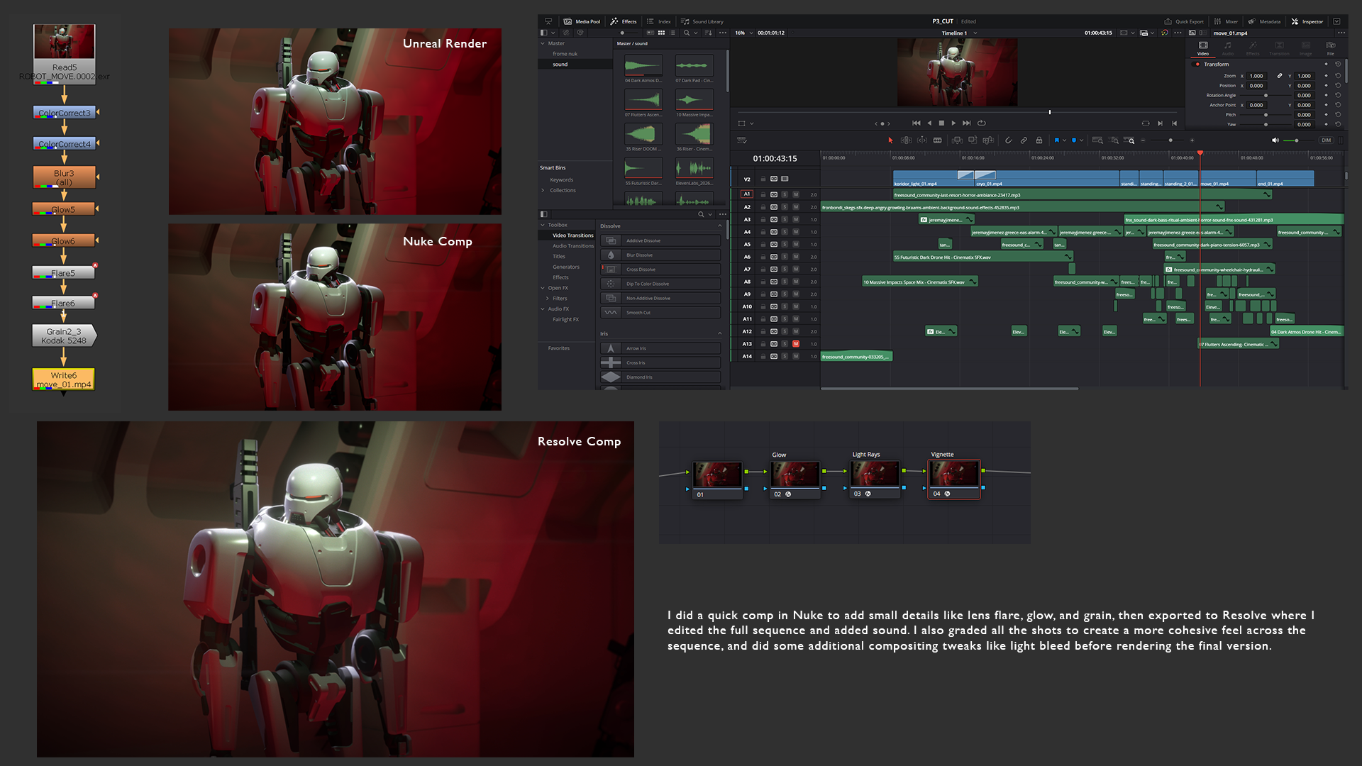1362x766 pixels.
Task: Open the Sound Library tab
Action: (x=702, y=21)
